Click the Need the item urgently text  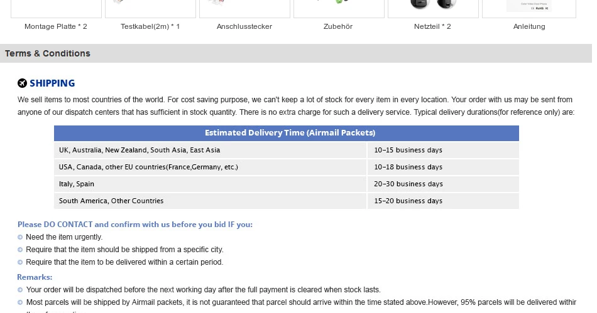pos(64,237)
